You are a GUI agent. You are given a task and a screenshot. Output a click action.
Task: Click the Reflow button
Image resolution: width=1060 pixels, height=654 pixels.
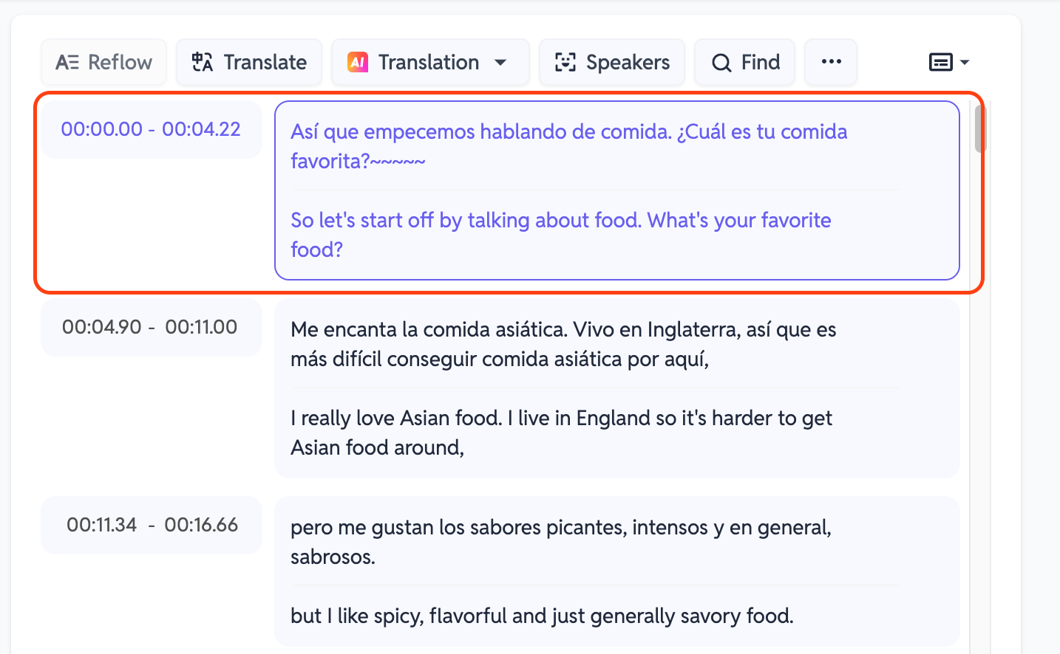tap(104, 63)
